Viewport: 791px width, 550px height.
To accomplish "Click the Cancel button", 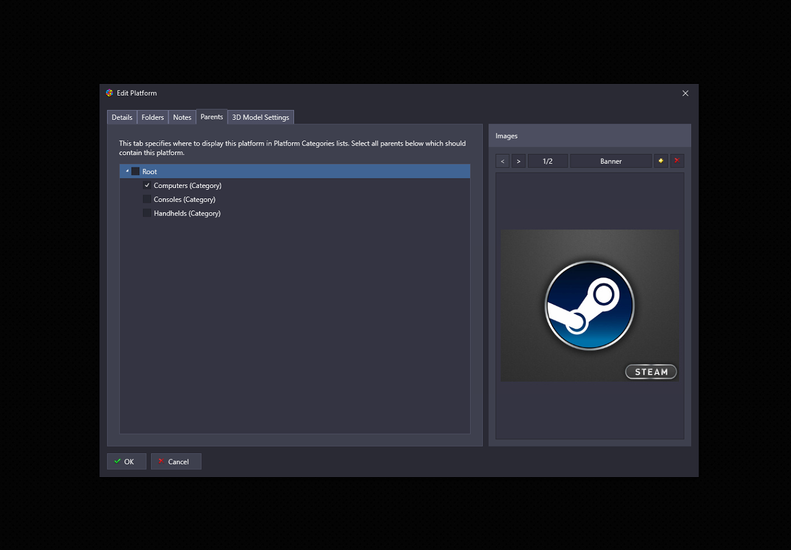I will coord(176,462).
